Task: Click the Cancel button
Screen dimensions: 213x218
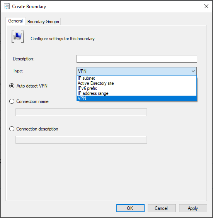Action: [162, 208]
